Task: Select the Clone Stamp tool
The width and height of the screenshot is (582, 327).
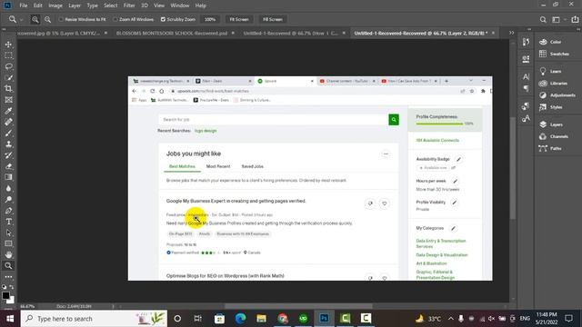Action: [8, 144]
